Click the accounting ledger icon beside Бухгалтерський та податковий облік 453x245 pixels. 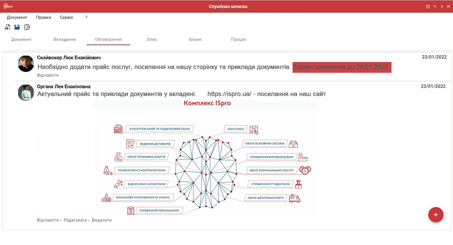pos(118,129)
